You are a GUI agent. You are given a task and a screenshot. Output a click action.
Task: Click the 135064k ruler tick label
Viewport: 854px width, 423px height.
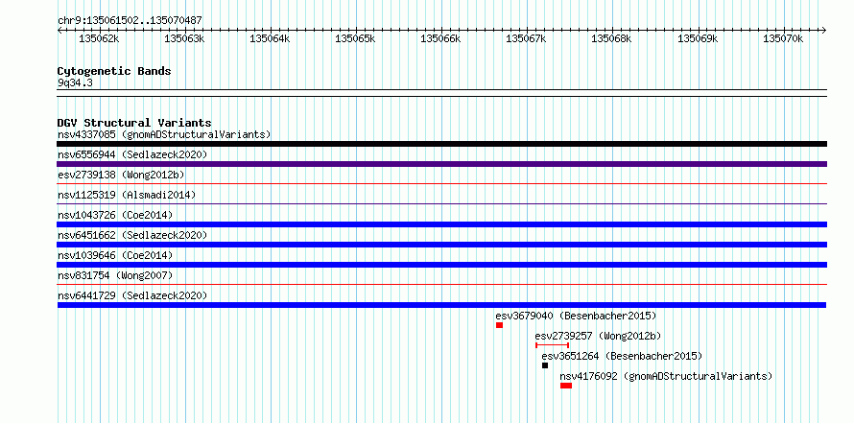pos(271,38)
